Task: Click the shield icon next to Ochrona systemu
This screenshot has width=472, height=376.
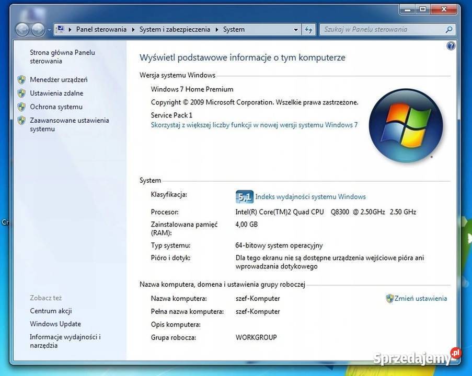Action: [21, 107]
